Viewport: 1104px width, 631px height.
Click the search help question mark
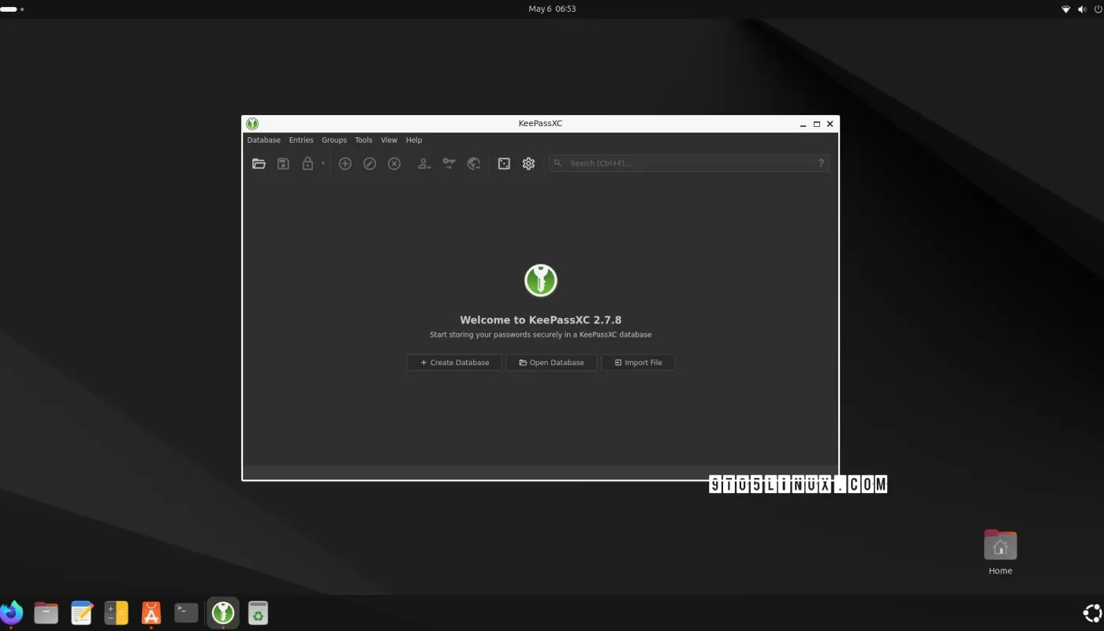[821, 163]
